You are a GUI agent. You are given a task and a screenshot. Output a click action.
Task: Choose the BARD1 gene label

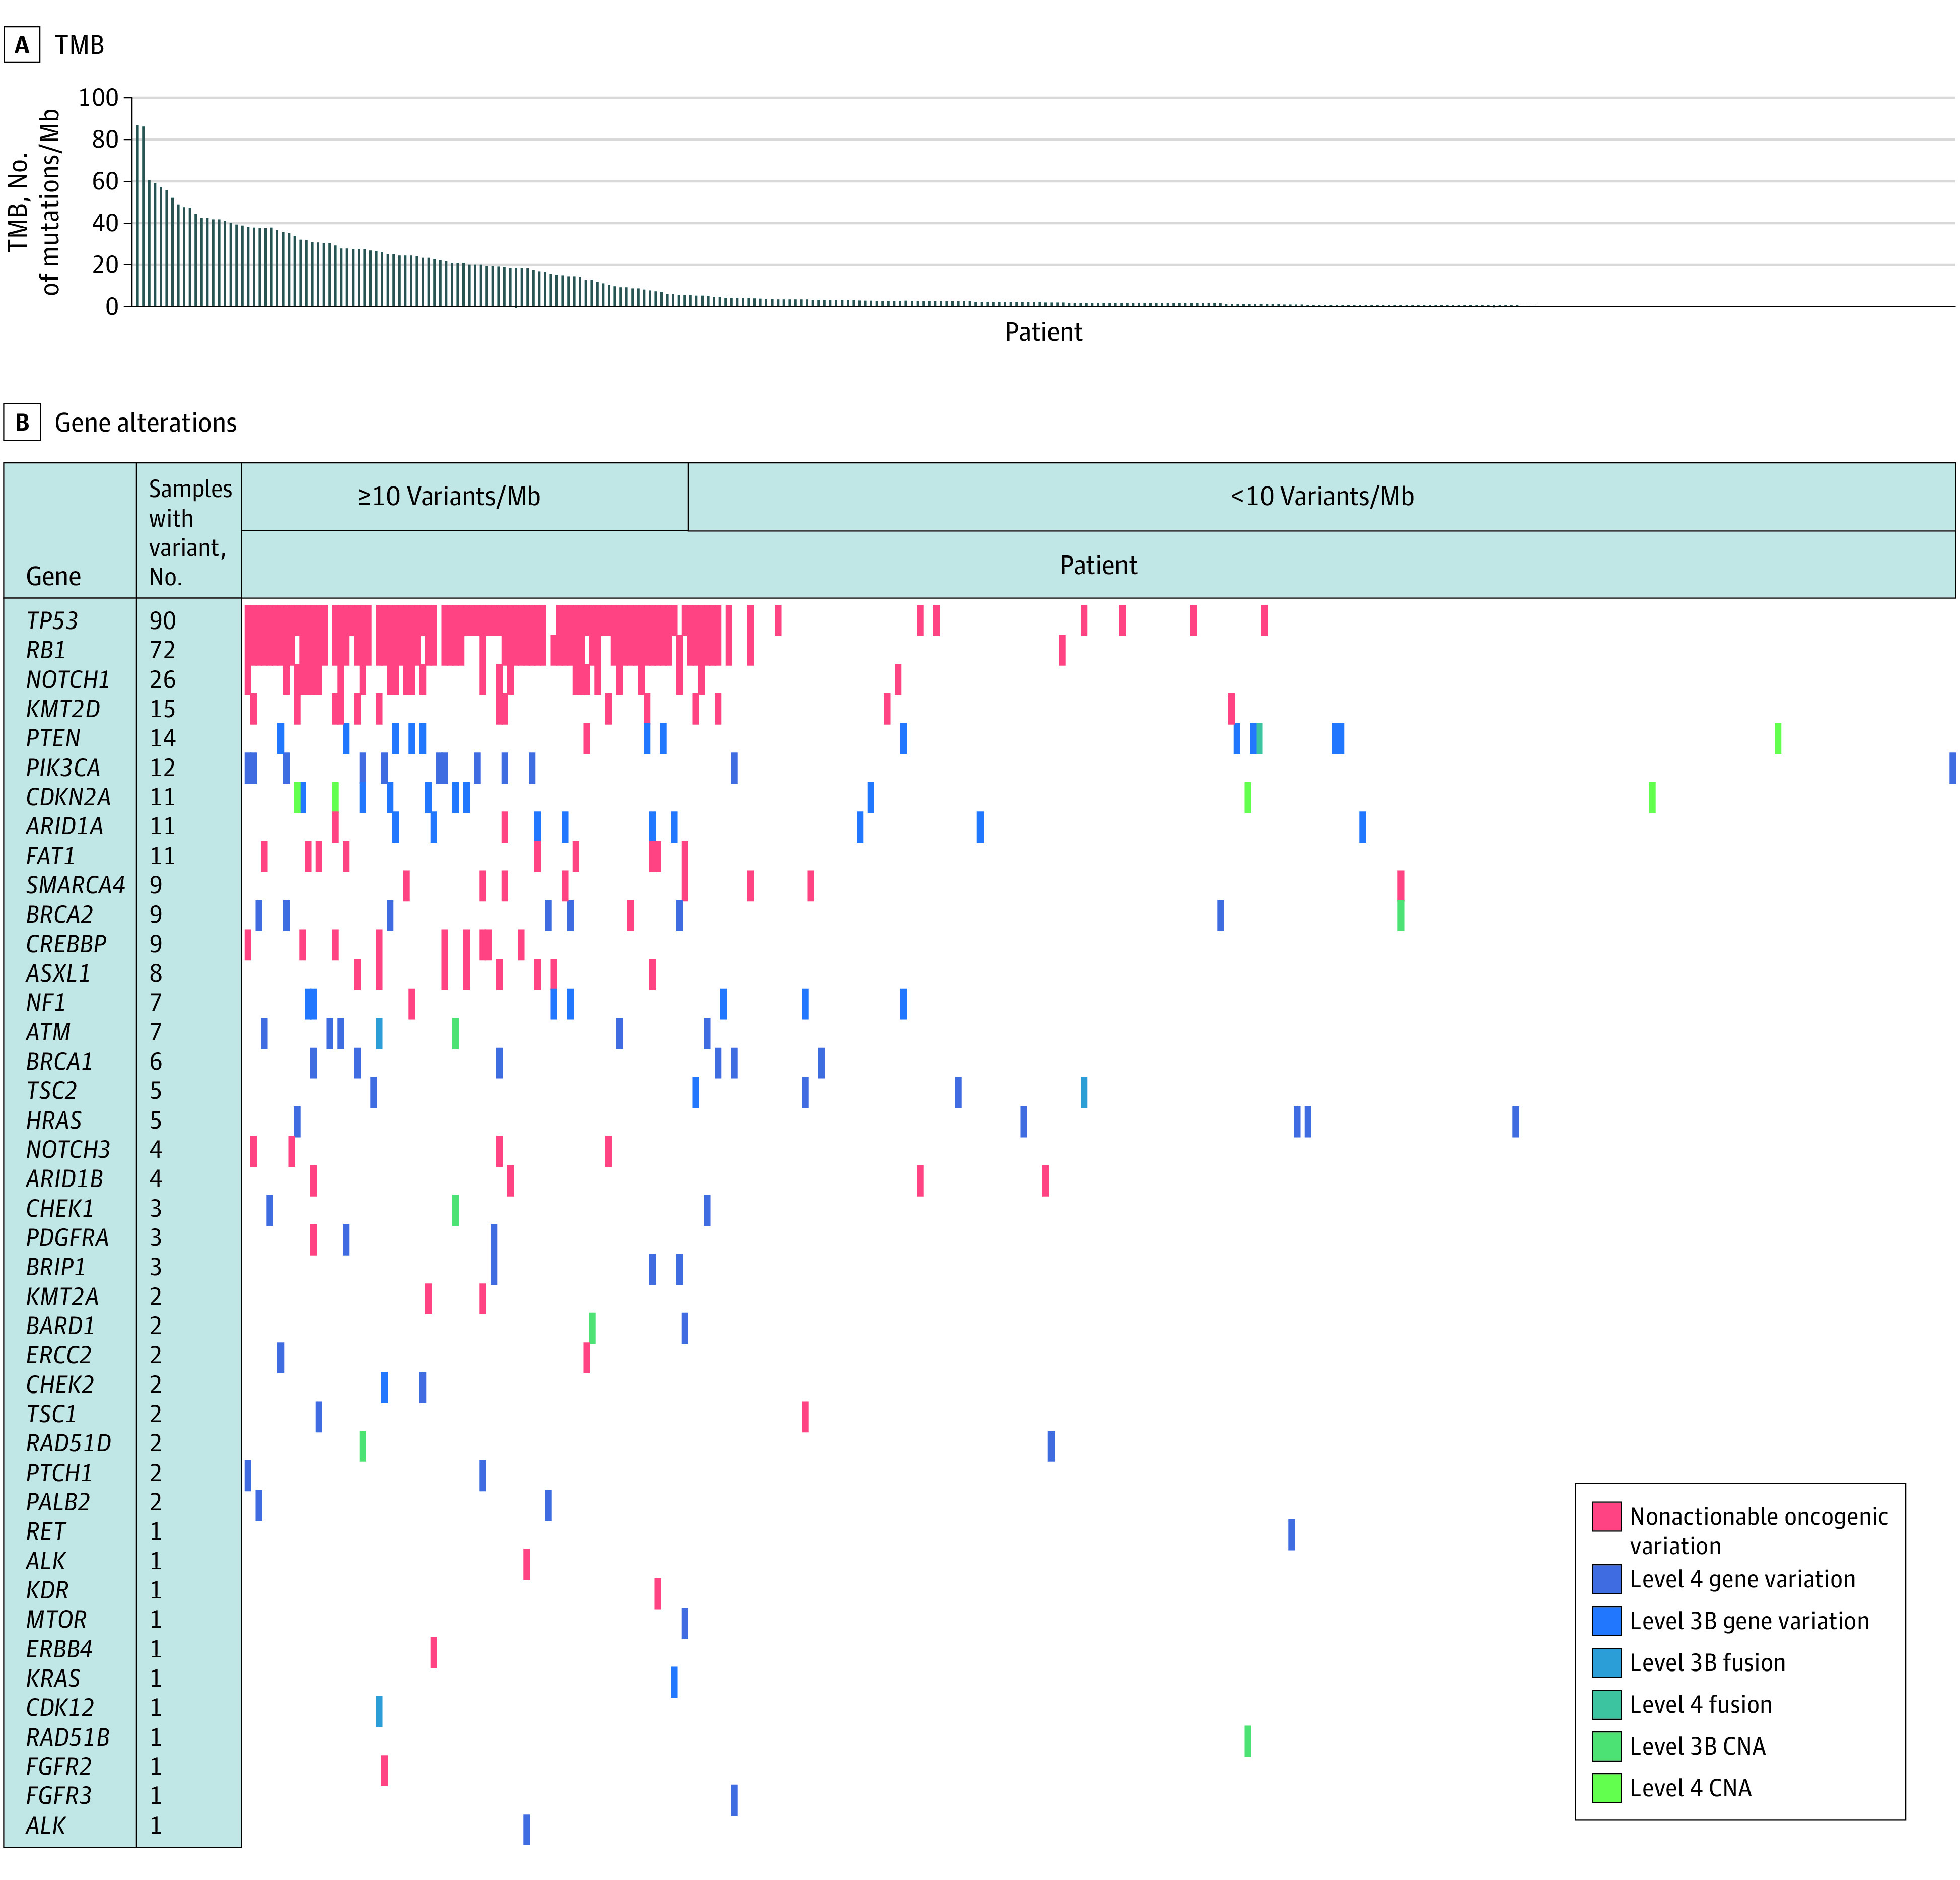[x=60, y=1325]
